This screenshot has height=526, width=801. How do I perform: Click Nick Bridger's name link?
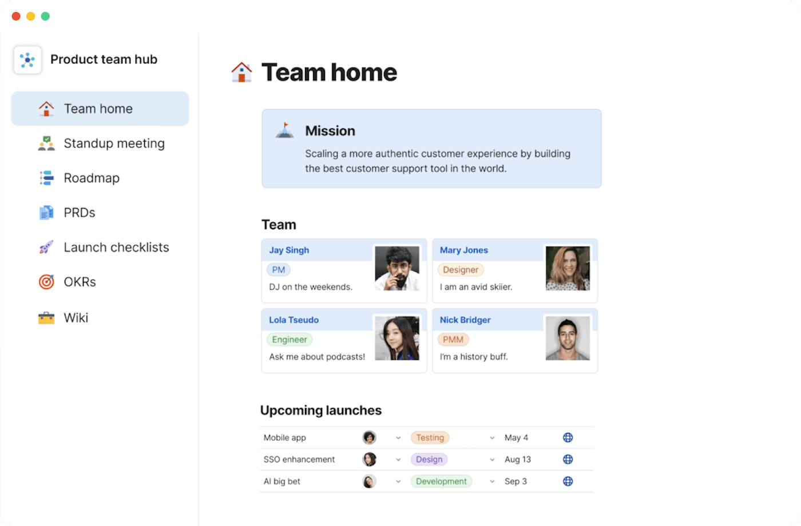tap(465, 320)
